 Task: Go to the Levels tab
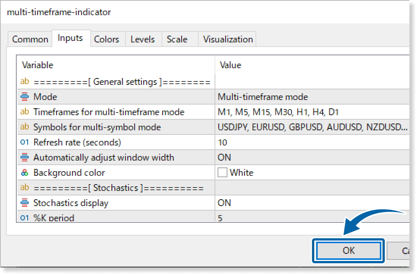coord(143,39)
